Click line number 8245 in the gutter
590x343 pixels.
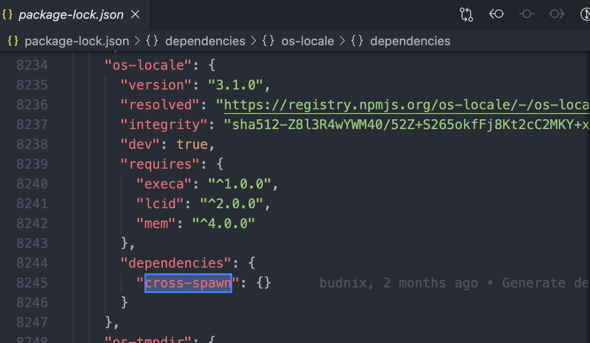pos(31,283)
